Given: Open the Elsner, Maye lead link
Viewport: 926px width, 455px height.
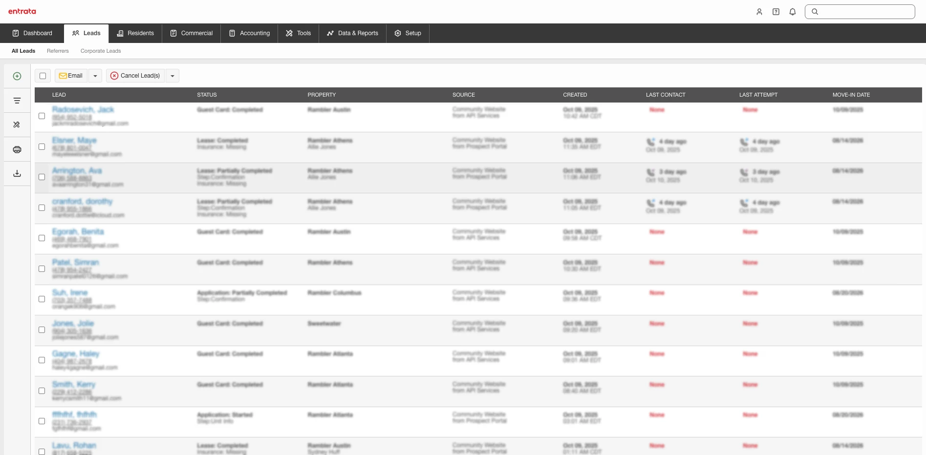Looking at the screenshot, I should (74, 140).
